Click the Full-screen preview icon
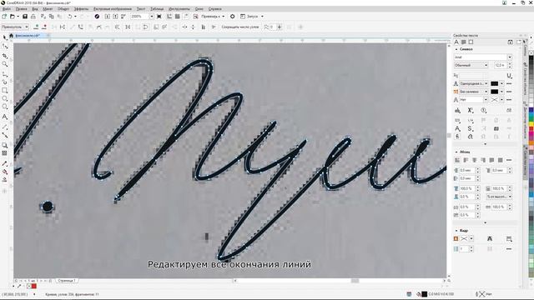Viewport: 534px width, 300px height. point(159,17)
